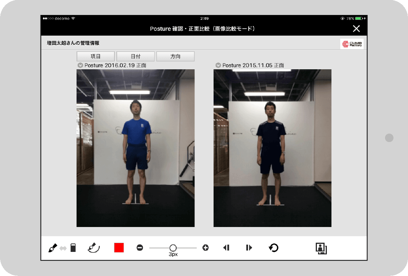Select the brush pen tool
Viewport: 408px width, 276px height.
52,248
